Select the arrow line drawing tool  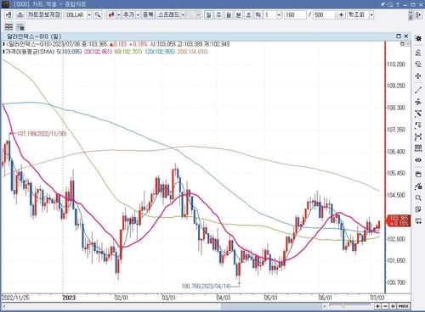point(418,114)
